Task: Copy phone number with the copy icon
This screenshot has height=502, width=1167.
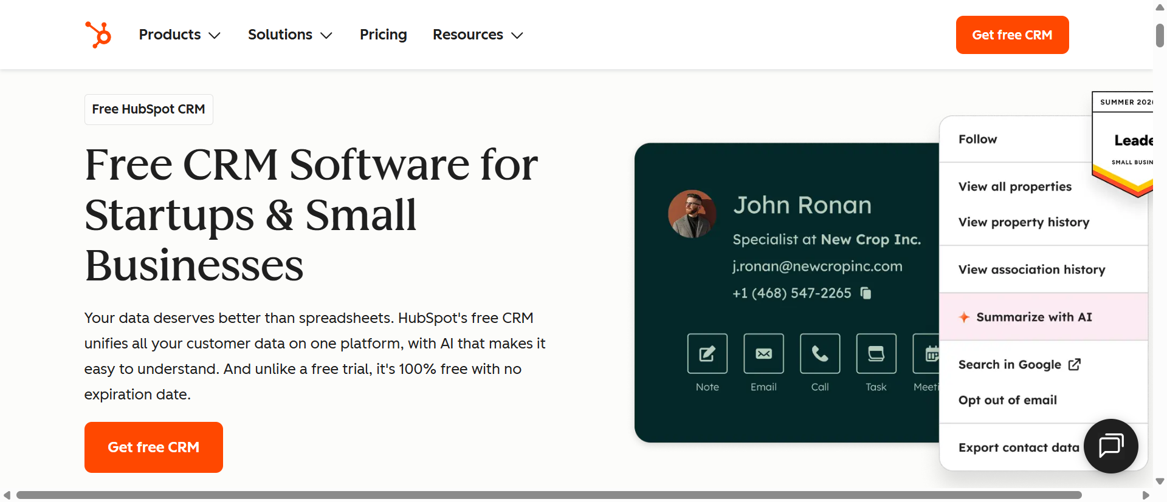Action: point(866,293)
